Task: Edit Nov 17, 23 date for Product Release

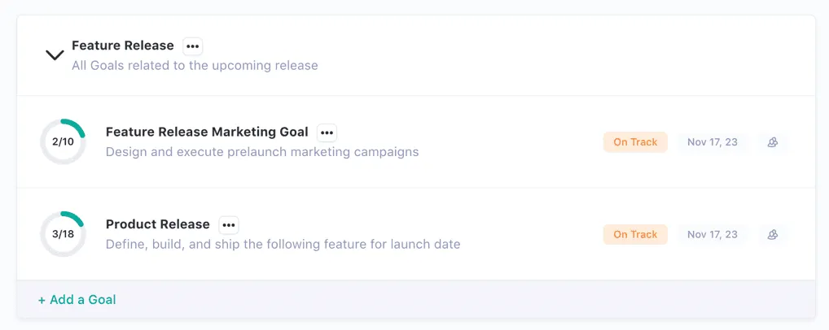Action: 712,235
